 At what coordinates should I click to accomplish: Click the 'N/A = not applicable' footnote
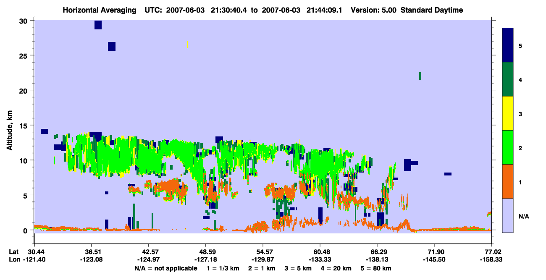tap(165, 268)
